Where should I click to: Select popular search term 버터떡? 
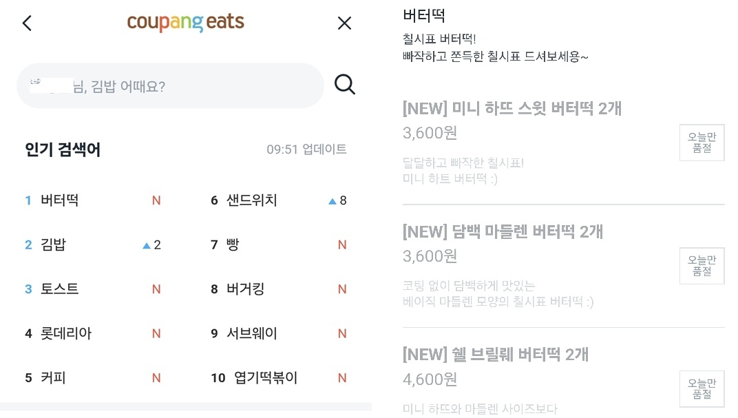coord(60,200)
